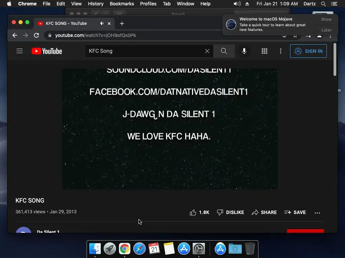
Task: Go back to the previous page in Chrome
Action: coord(15,35)
